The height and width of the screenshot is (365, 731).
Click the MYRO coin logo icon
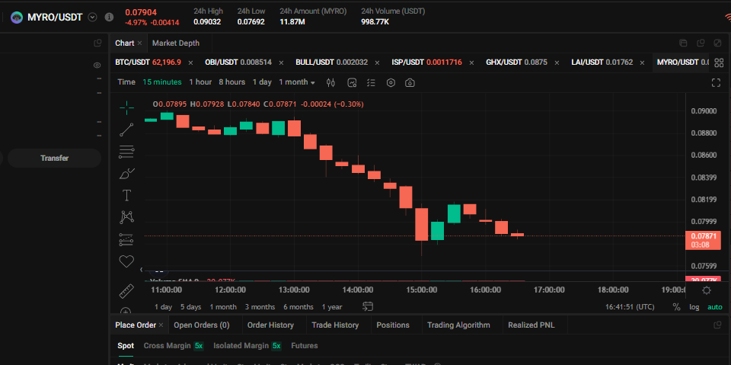18,18
